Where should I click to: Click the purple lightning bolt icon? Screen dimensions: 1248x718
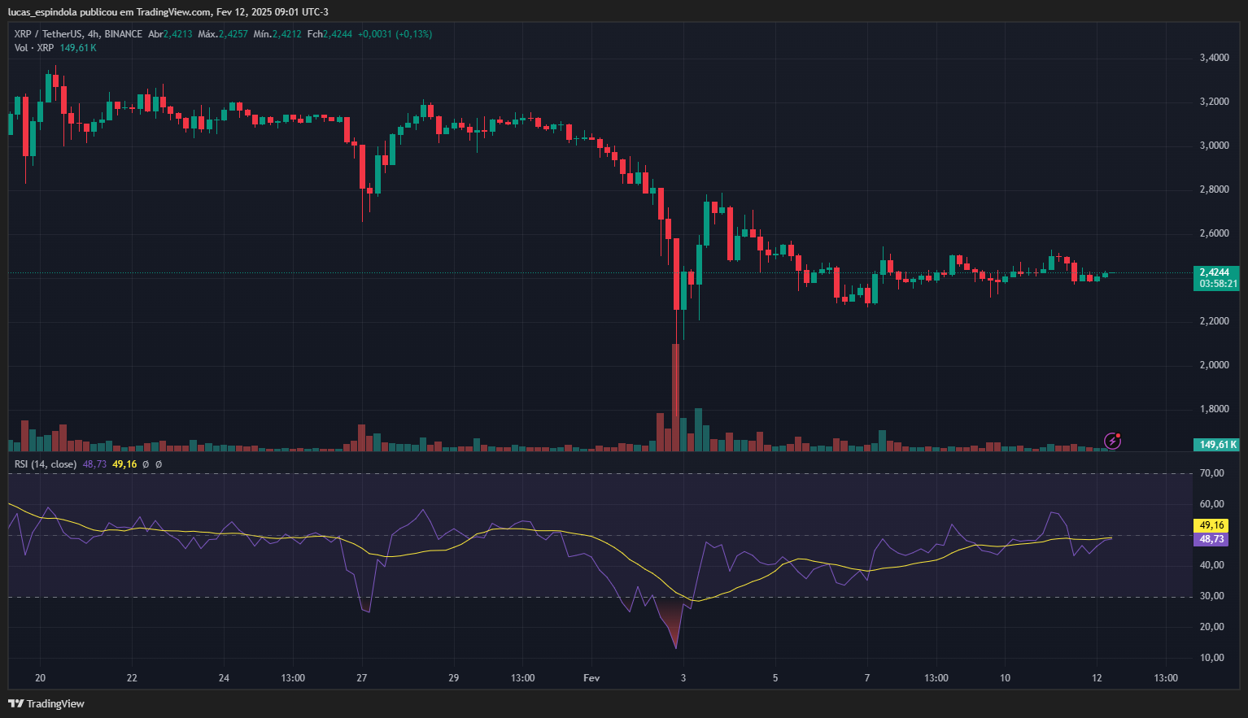(x=1112, y=441)
